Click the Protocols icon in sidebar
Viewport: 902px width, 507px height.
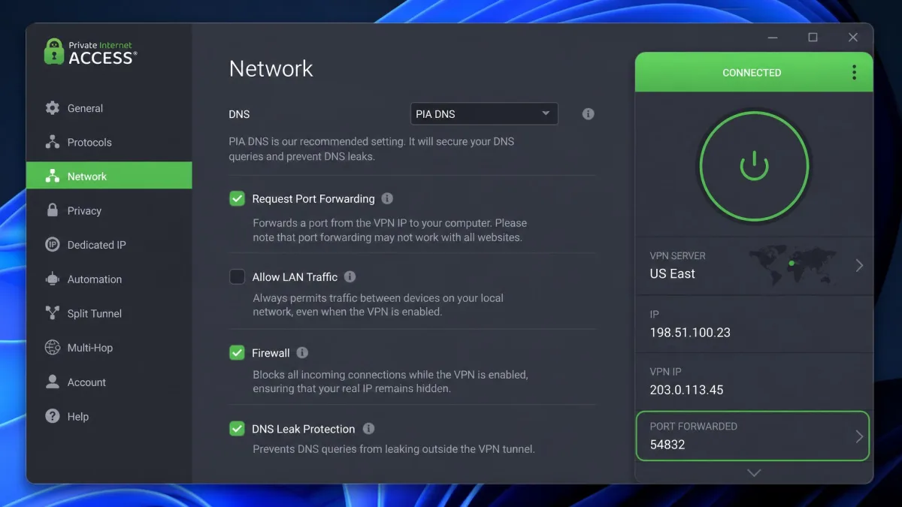coord(52,142)
